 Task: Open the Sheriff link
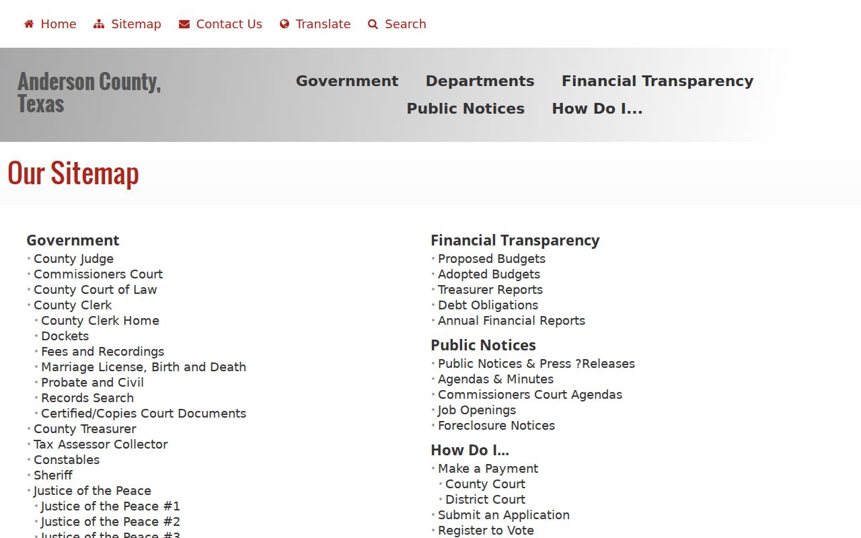(52, 475)
